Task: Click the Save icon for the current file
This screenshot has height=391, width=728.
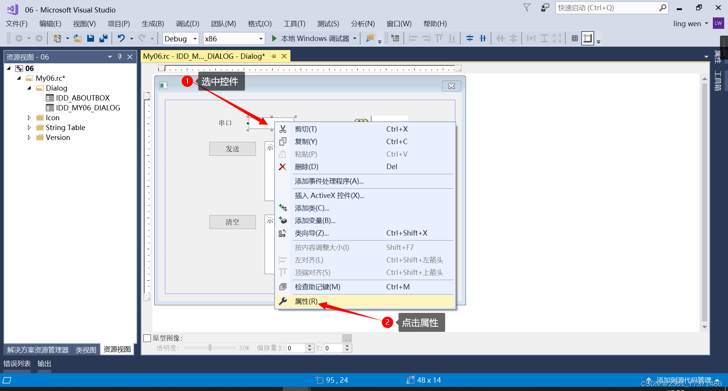Action: pyautogui.click(x=91, y=38)
